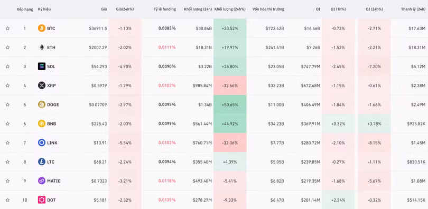Click the SOL Solana coin icon
Viewport: 428px width, 209px height.
click(x=42, y=66)
